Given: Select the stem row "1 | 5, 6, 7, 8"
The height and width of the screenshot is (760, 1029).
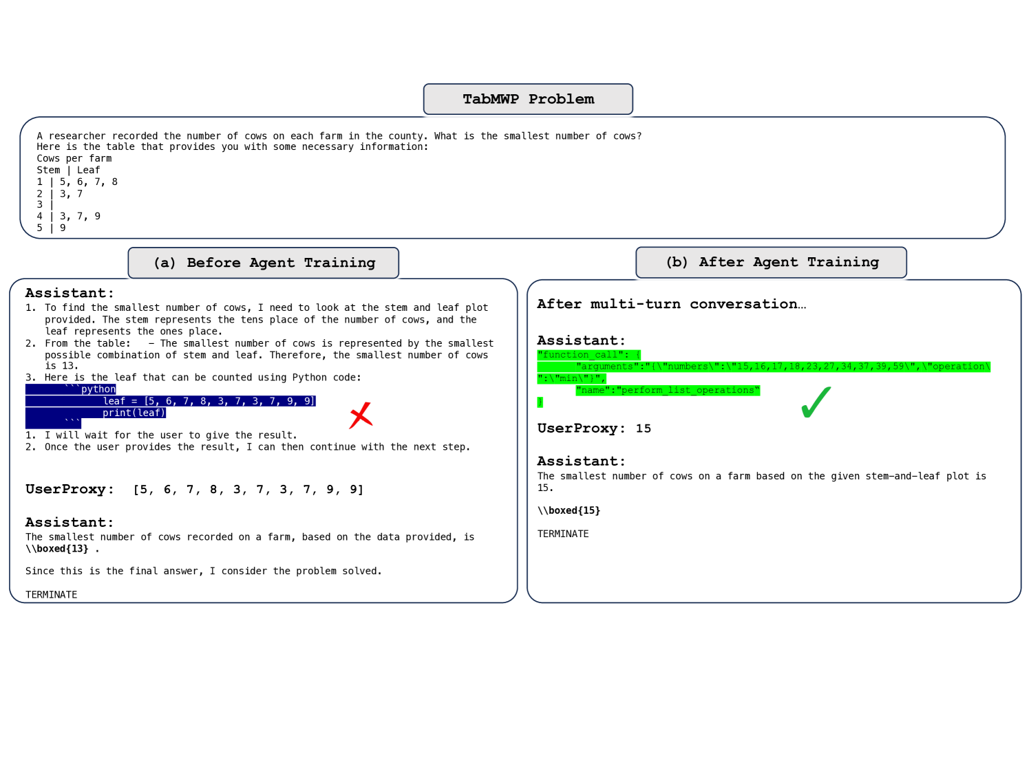Looking at the screenshot, I should pos(77,182).
